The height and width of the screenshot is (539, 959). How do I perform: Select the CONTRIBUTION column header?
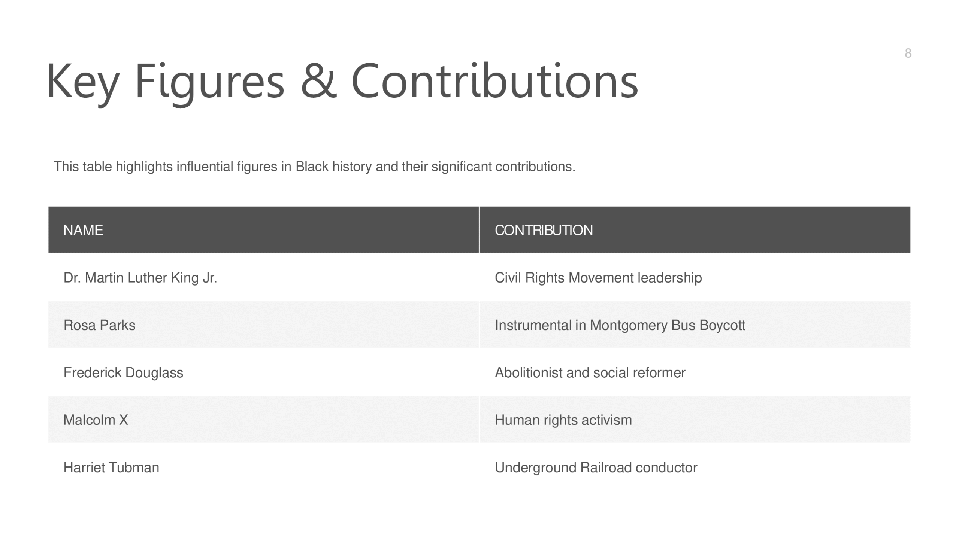[544, 230]
